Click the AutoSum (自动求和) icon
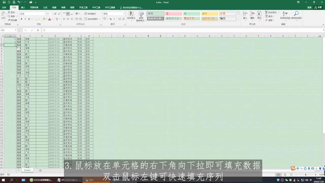325x183 pixels. [x=266, y=12]
